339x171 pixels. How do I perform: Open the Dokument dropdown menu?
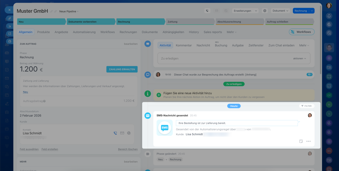coord(280,11)
